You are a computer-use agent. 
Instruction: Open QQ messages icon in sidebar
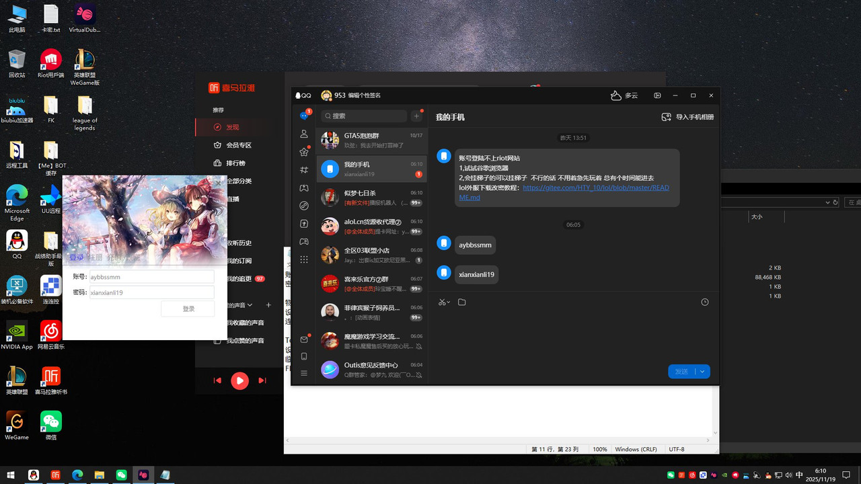pyautogui.click(x=304, y=116)
